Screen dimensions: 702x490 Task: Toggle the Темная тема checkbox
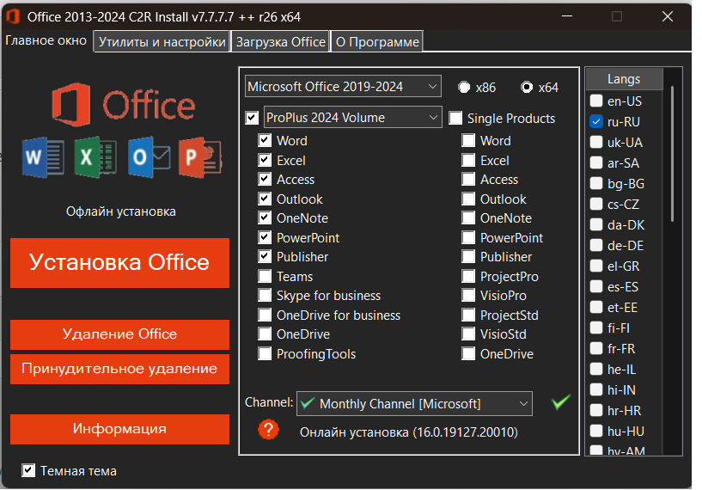(x=29, y=470)
